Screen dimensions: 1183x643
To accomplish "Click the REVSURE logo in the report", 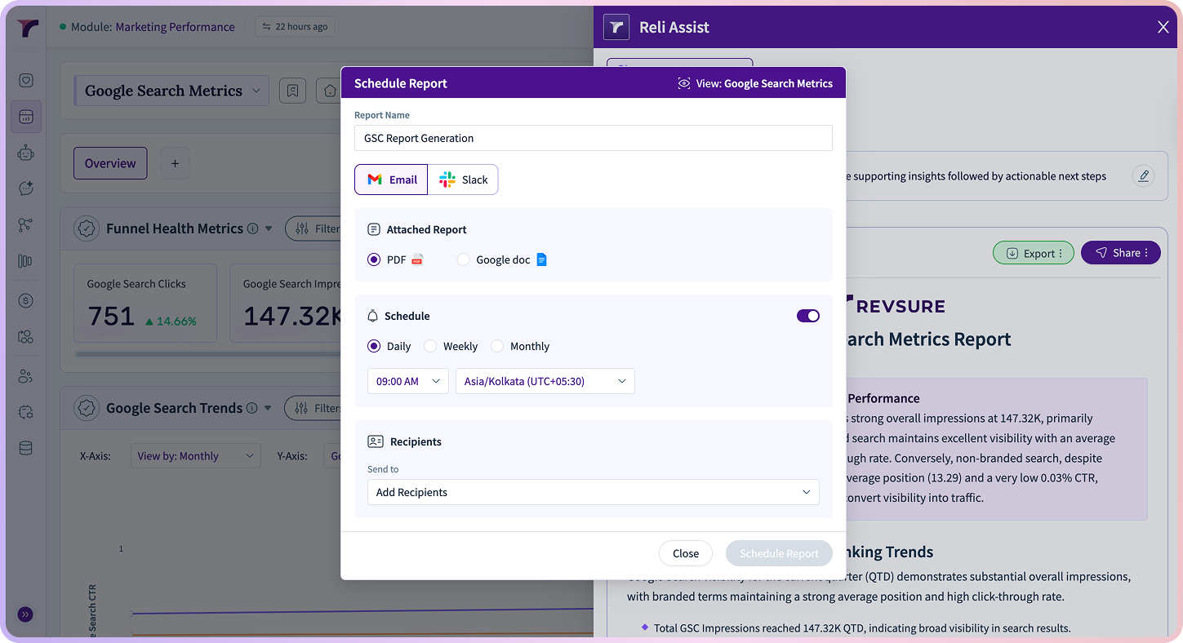I will (896, 306).
